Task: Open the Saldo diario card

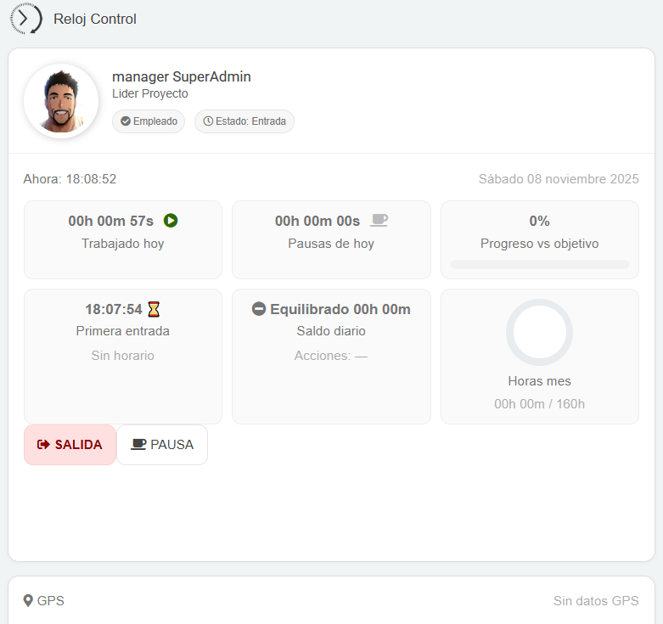Action: pyautogui.click(x=331, y=357)
